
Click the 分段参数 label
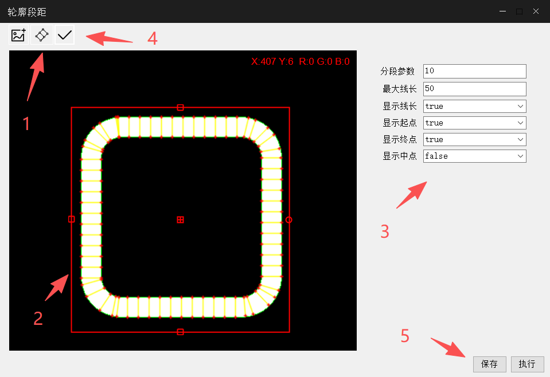tap(397, 72)
